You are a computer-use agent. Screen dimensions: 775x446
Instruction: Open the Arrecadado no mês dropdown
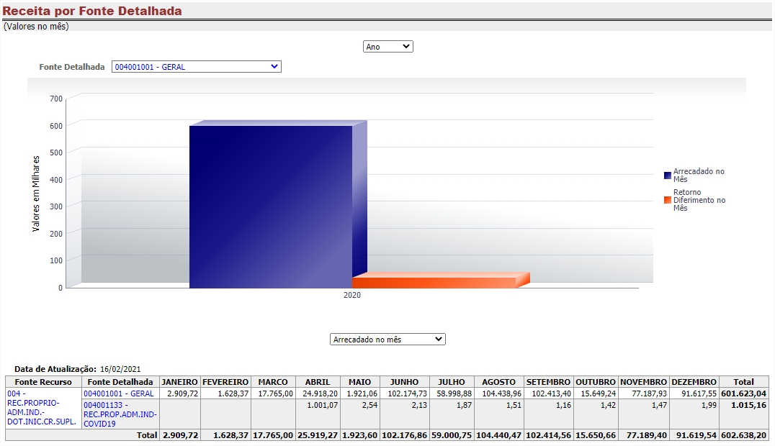pos(387,340)
